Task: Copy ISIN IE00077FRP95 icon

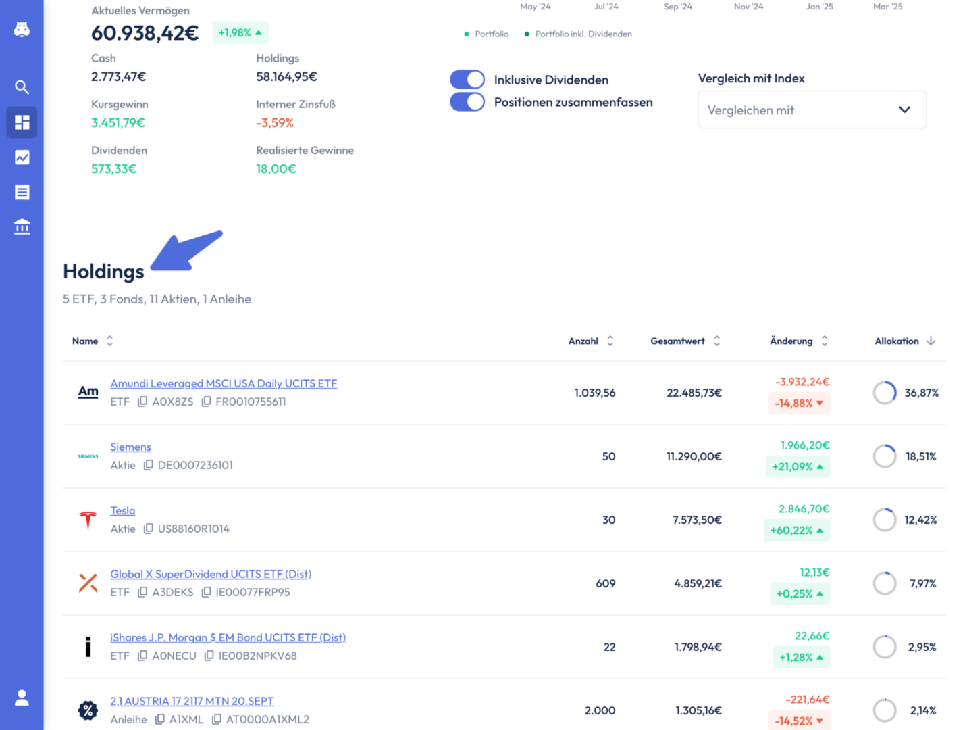Action: [x=206, y=592]
